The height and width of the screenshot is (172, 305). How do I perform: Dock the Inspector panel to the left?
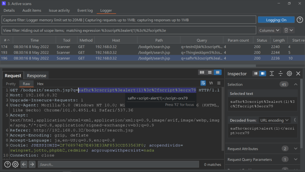(x=256, y=74)
